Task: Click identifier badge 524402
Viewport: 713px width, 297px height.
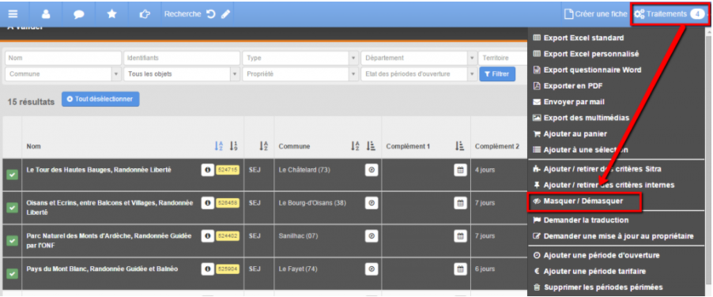Action: tap(228, 236)
